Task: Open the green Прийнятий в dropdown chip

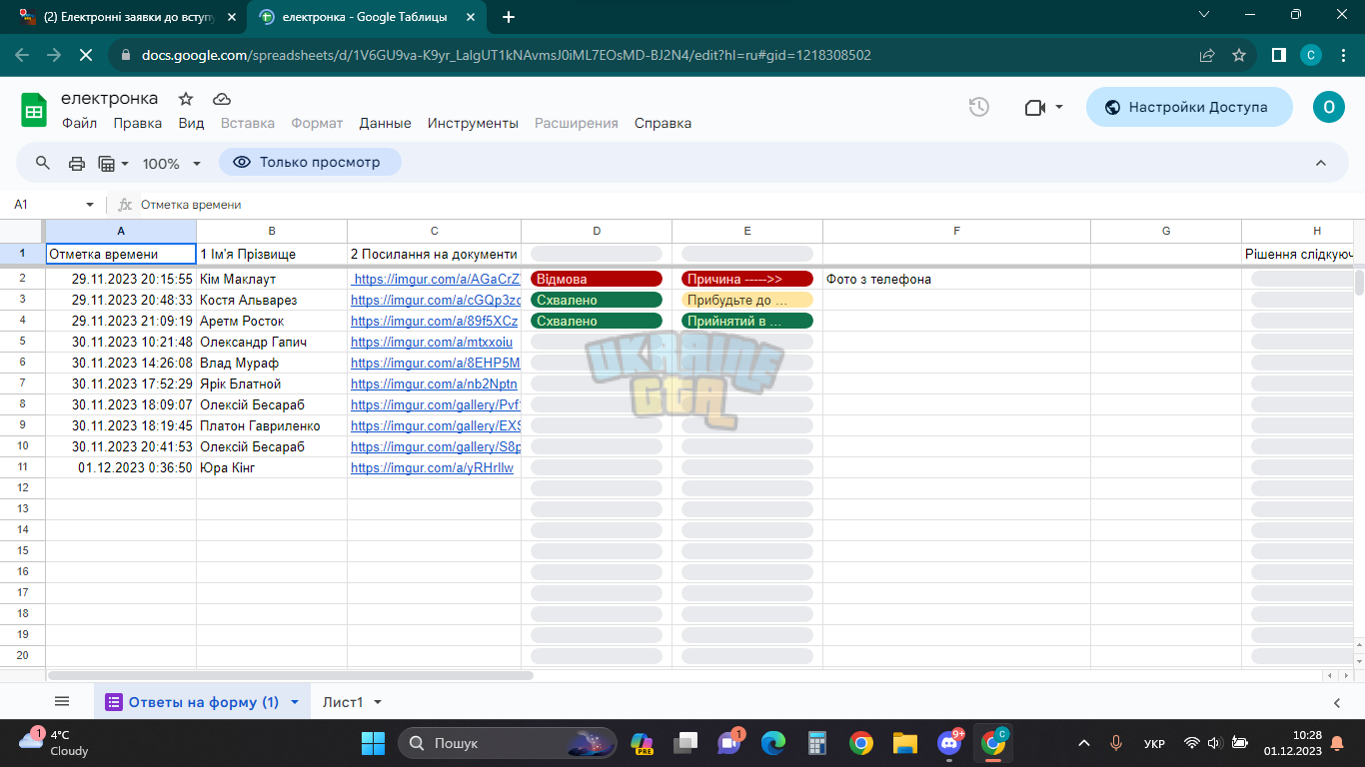Action: (747, 322)
